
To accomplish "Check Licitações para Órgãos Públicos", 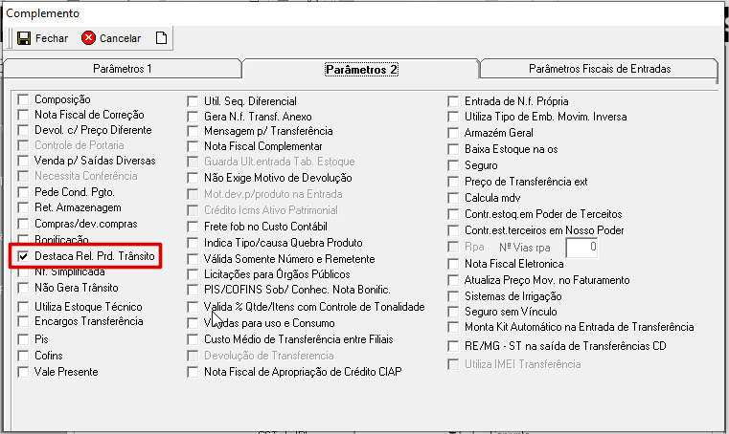I will (x=193, y=274).
